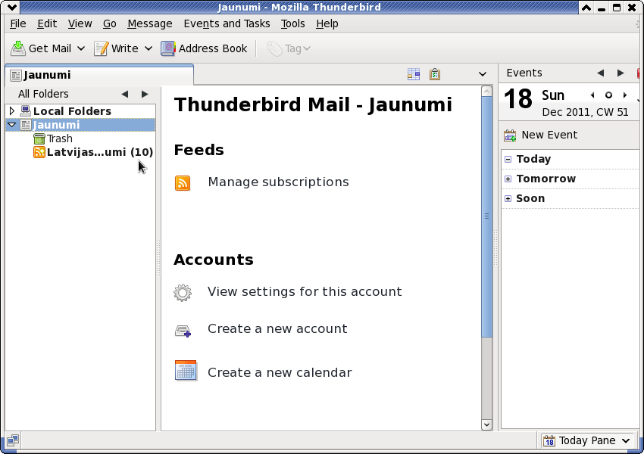Open the Events and Tasks menu
The image size is (644, 454).
[227, 23]
